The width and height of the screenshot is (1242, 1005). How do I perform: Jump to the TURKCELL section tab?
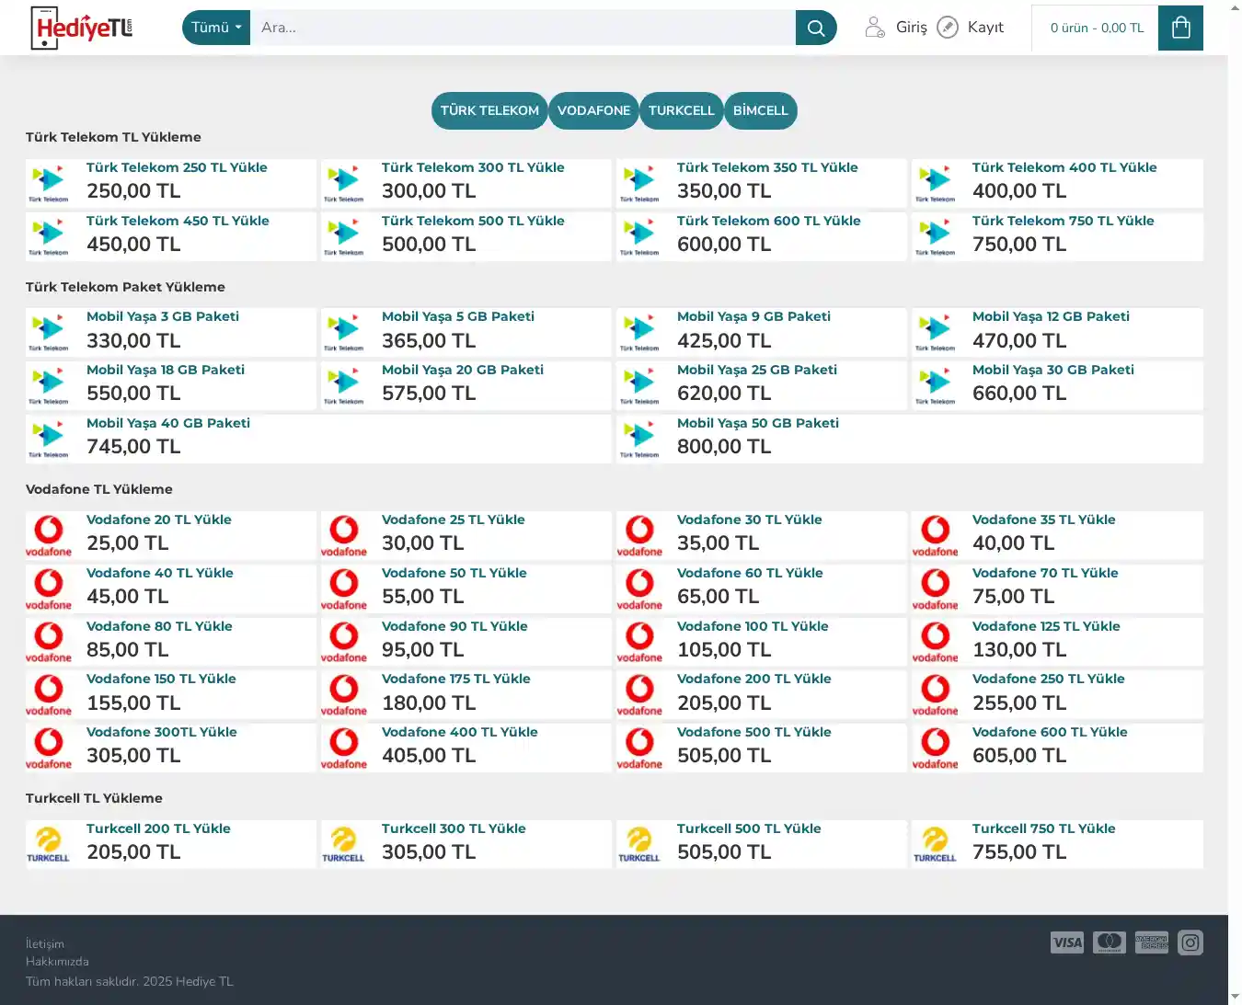(681, 110)
